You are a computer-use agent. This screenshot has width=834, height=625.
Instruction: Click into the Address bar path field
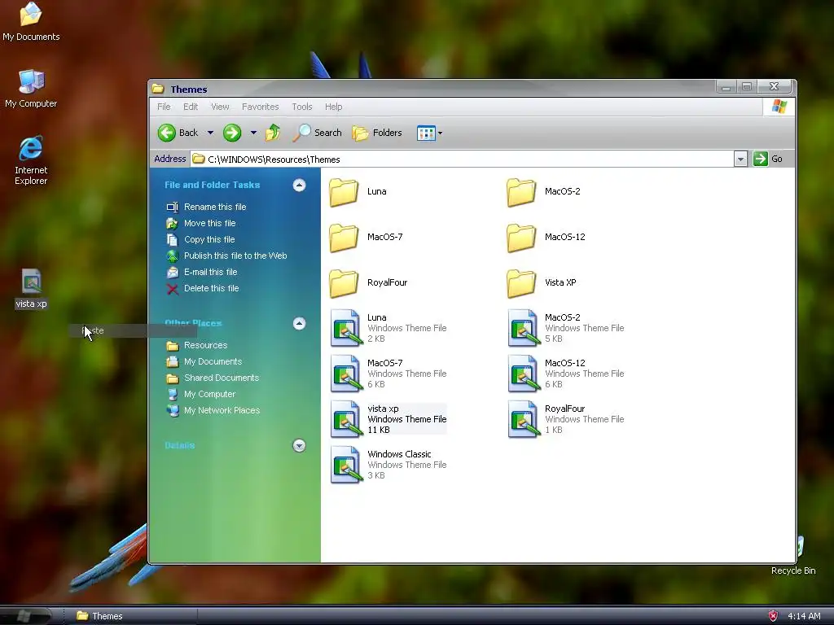(x=462, y=159)
